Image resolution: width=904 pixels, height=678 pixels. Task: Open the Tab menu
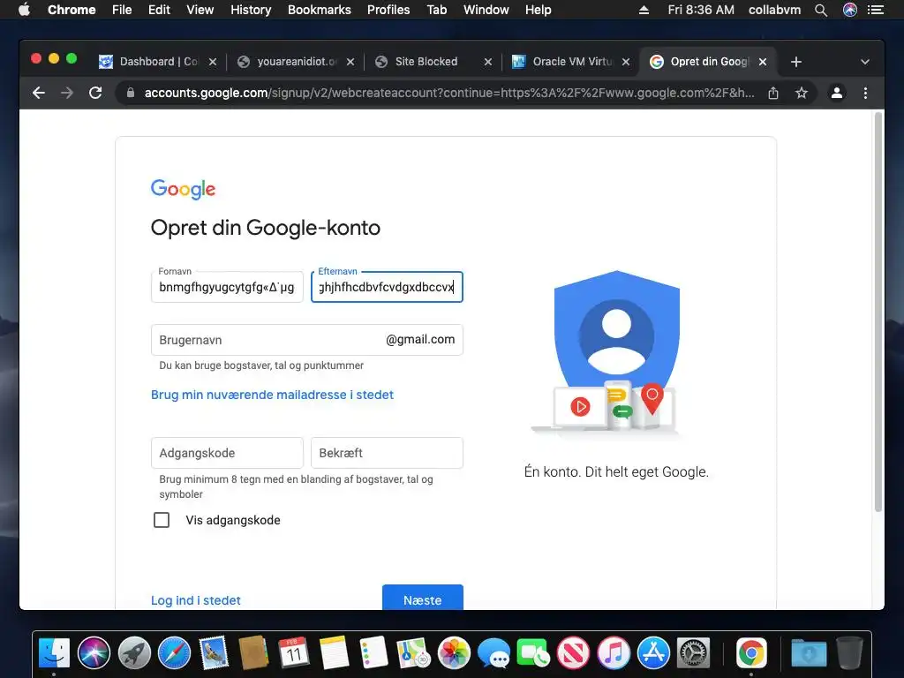click(436, 10)
